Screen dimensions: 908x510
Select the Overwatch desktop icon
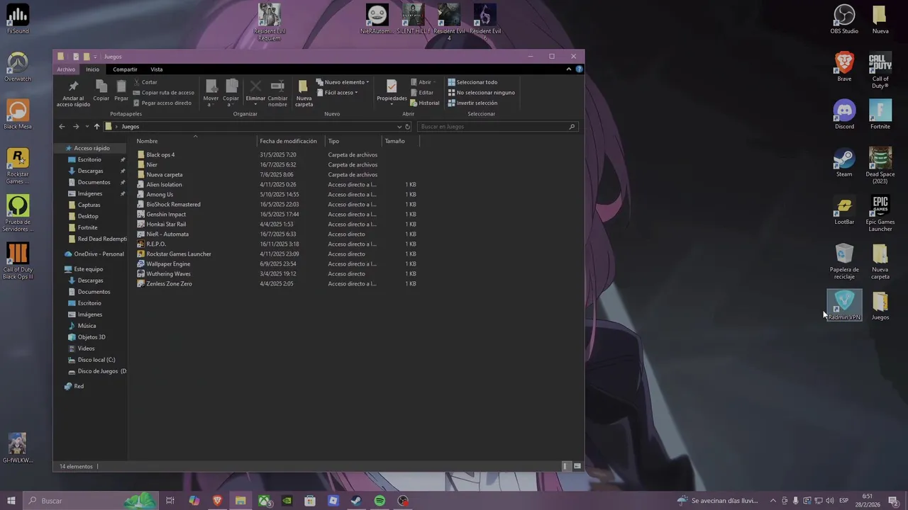coord(18,67)
